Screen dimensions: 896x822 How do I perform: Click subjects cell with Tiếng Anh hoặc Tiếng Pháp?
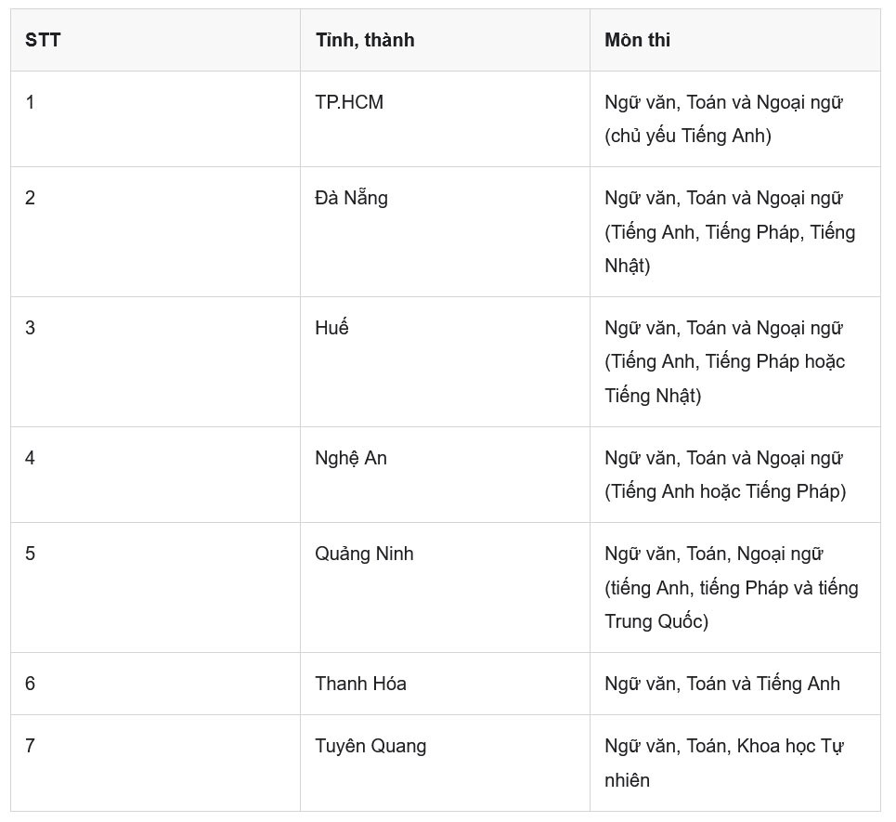725,475
